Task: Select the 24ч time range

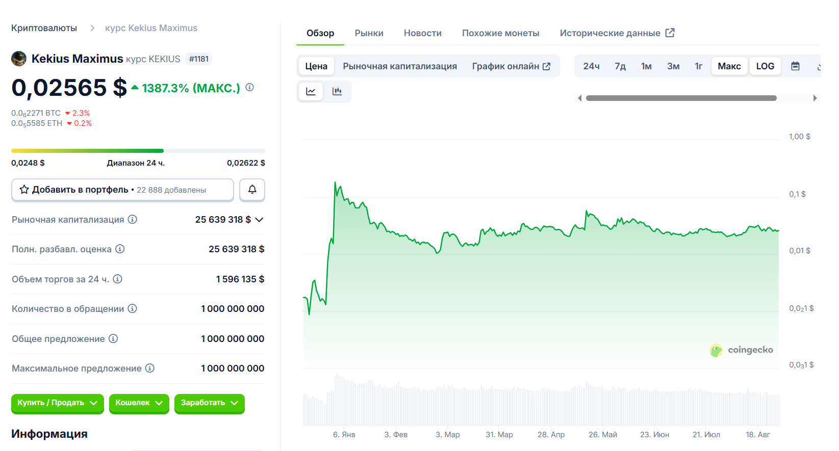Action: [591, 66]
